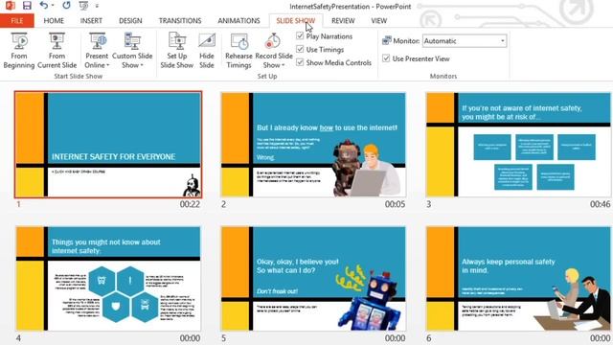Image resolution: width=613 pixels, height=345 pixels.
Task: Click the Monitors group label
Action: 443,77
